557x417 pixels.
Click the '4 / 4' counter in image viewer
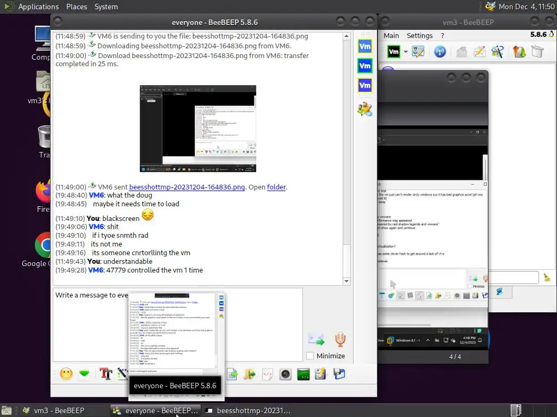point(455,357)
